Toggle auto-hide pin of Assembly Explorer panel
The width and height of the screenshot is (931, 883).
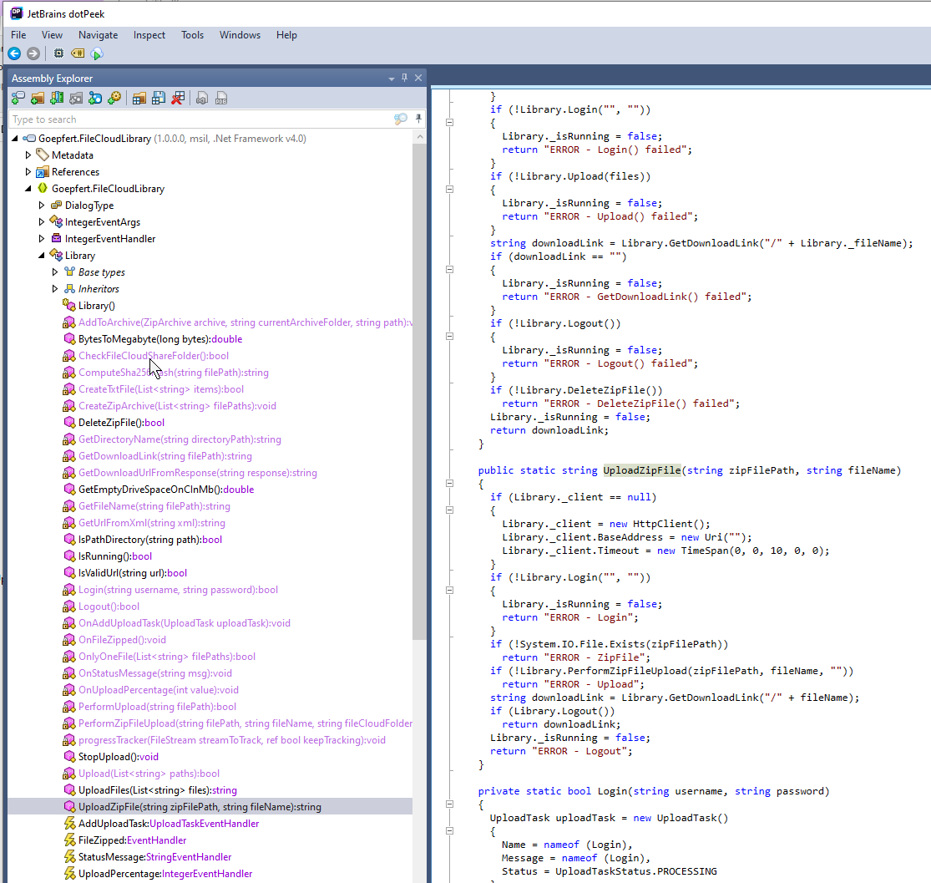tap(405, 77)
